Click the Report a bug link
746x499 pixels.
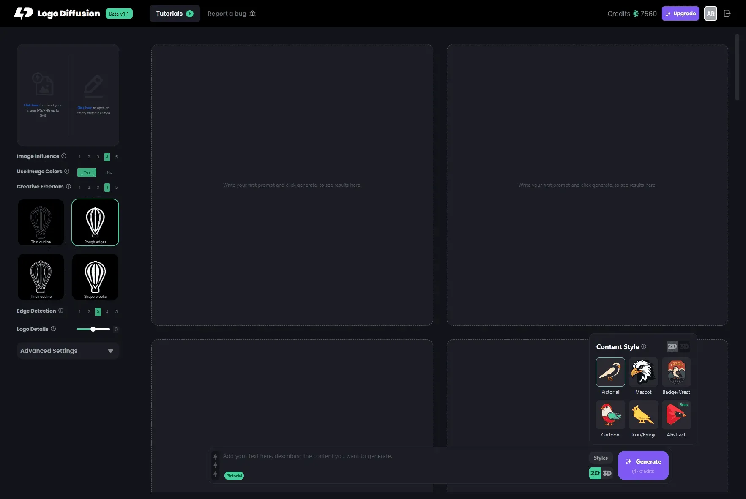[227, 14]
